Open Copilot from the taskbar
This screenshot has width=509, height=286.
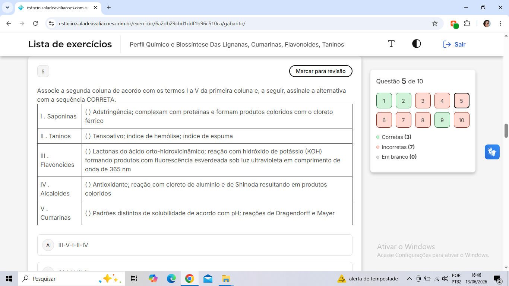153,279
